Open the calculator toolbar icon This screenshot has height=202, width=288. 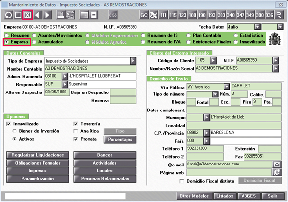pos(84,15)
